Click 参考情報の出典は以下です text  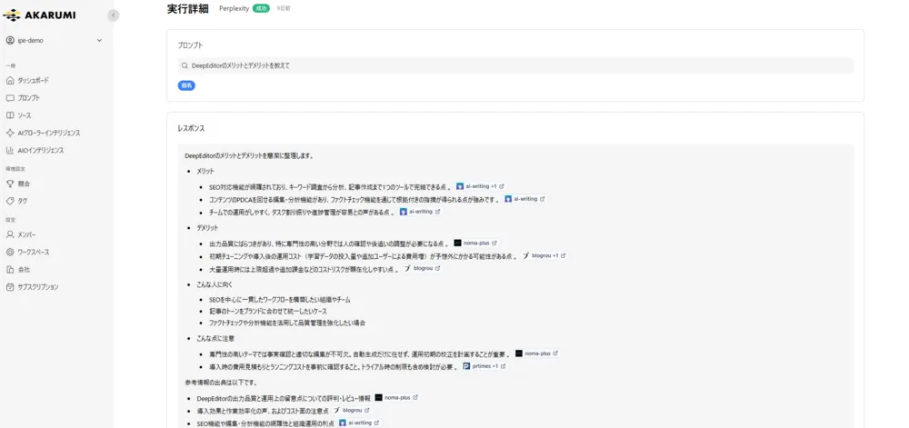[x=221, y=383]
